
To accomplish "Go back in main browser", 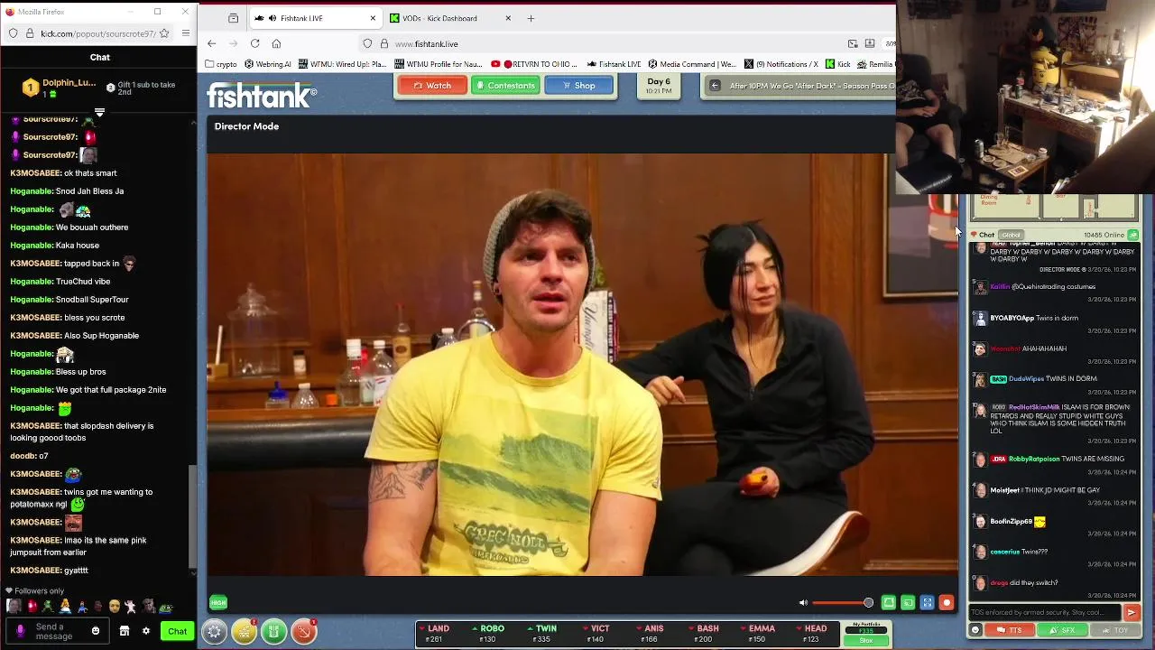I will [211, 43].
